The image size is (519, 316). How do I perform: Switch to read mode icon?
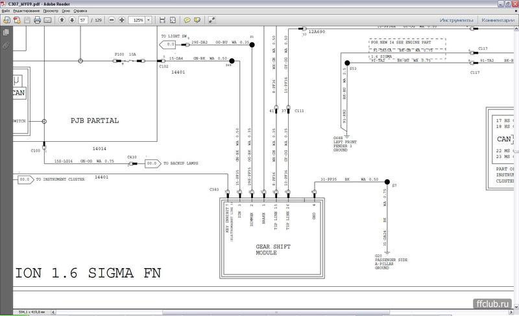click(x=212, y=20)
